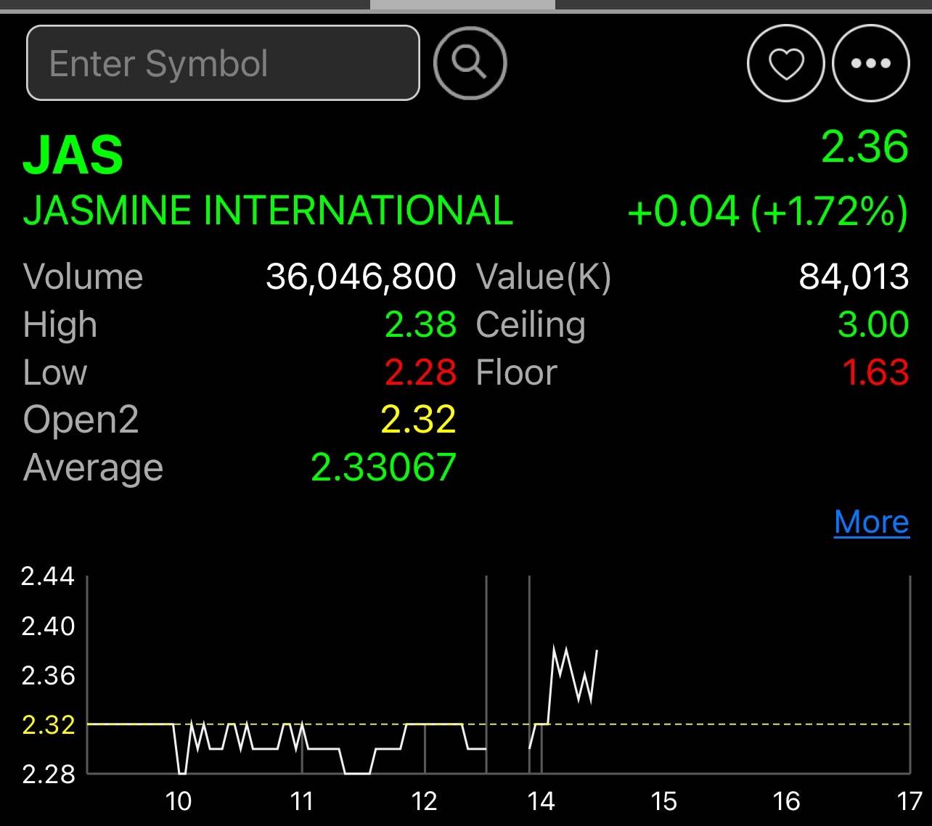Add JAS to favorites with the heart icon

point(785,63)
